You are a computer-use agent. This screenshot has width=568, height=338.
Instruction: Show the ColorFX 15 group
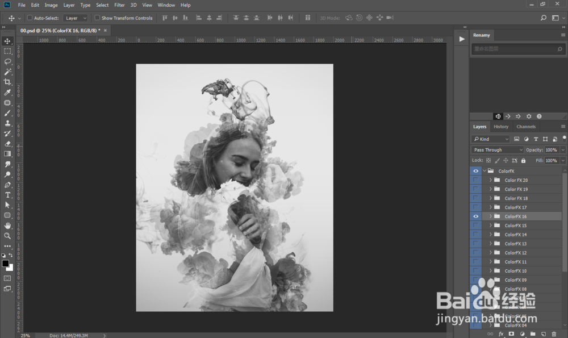[475, 226]
